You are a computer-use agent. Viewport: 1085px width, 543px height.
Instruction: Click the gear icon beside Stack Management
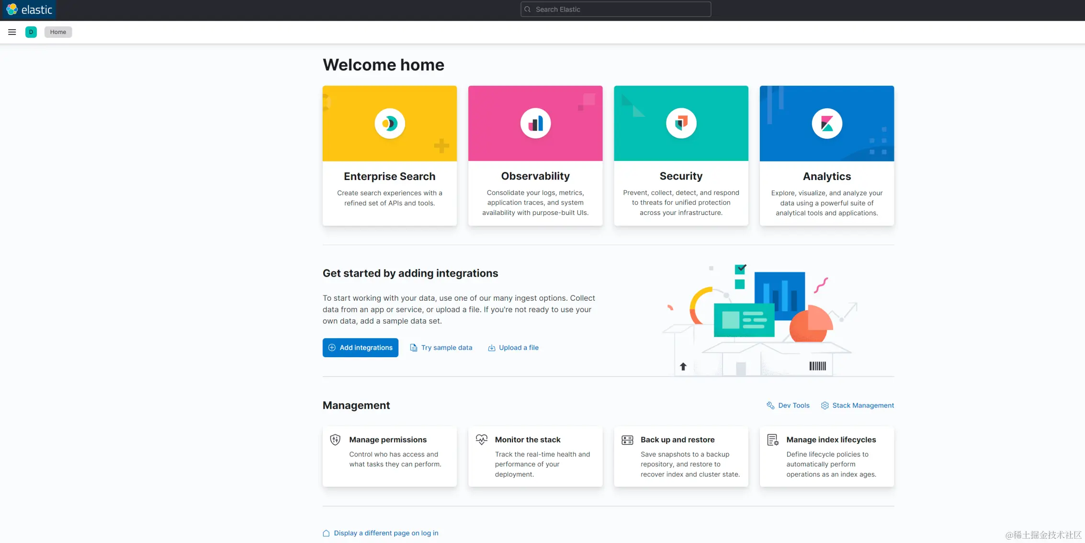[x=825, y=406]
